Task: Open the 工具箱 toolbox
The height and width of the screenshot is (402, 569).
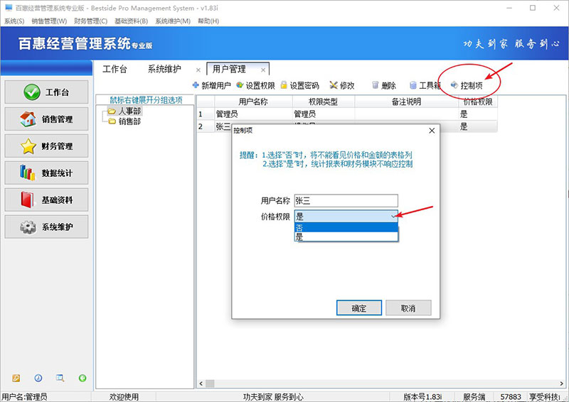Action: coord(425,85)
